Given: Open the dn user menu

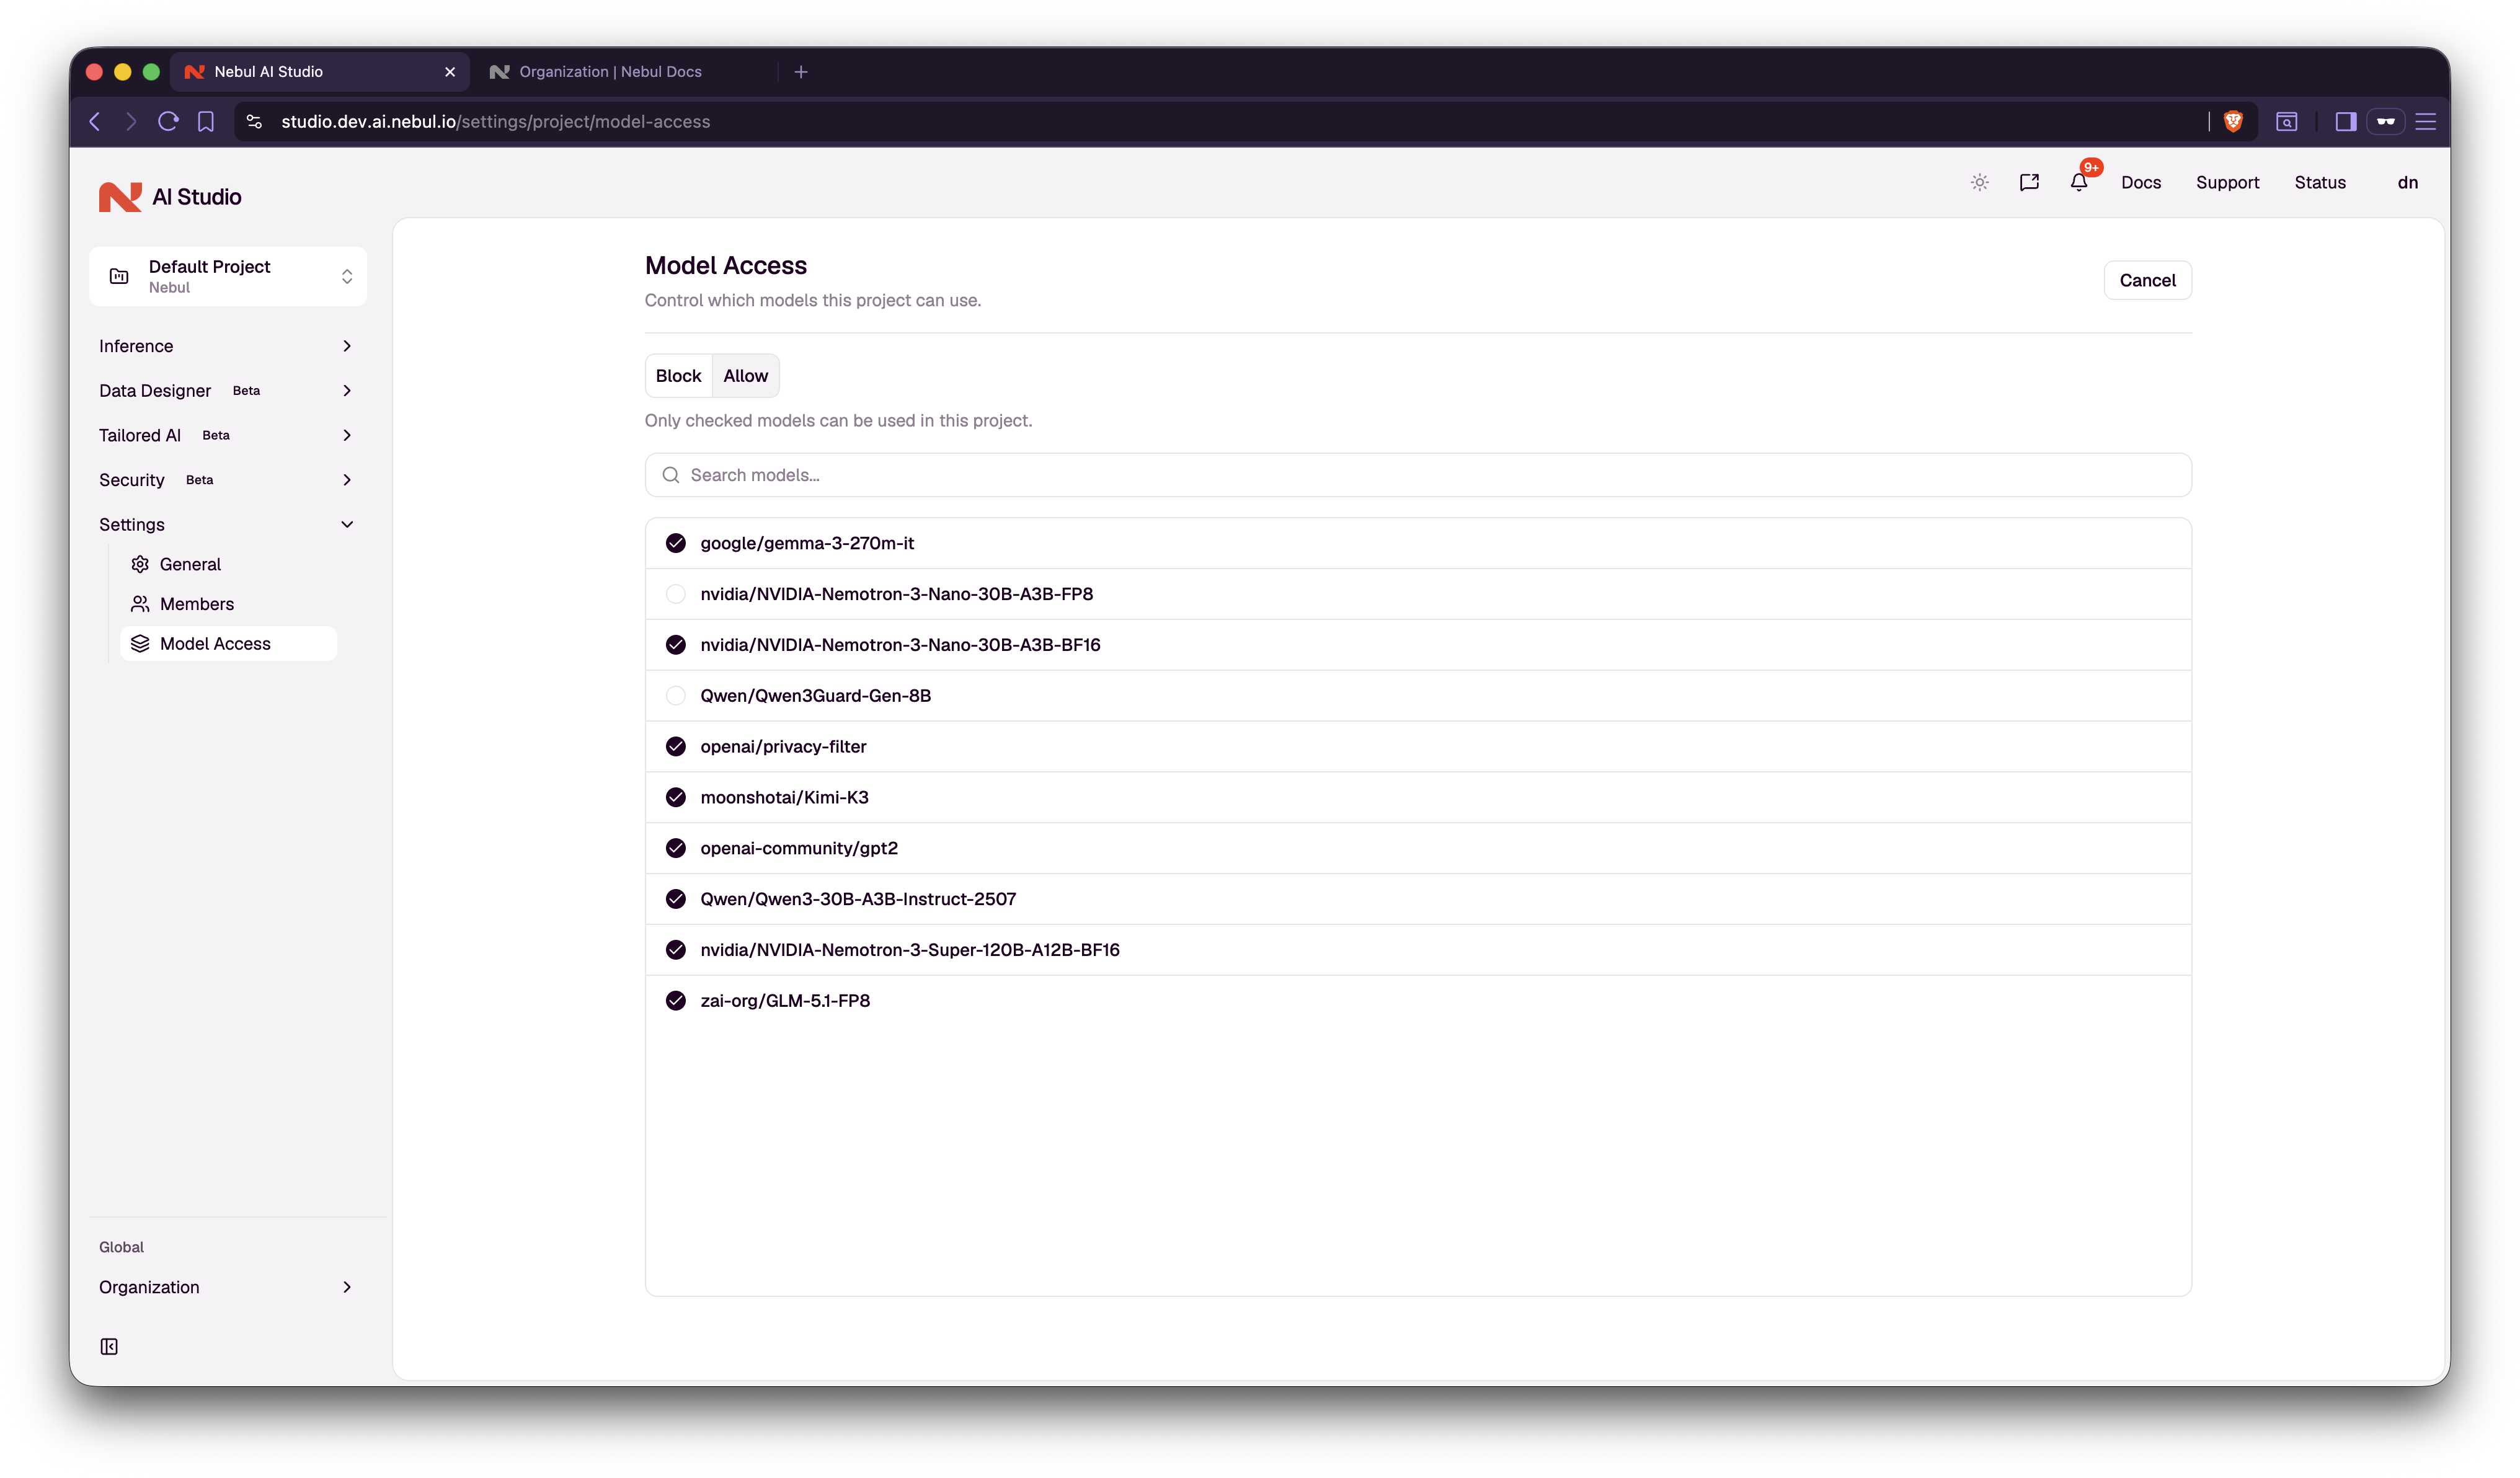Looking at the screenshot, I should [x=2408, y=182].
